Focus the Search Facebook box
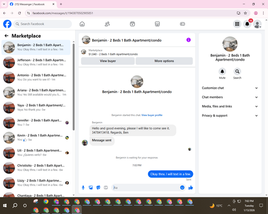 pos(43,24)
